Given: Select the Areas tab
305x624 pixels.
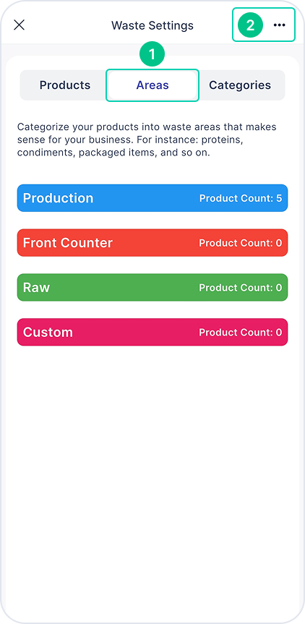Looking at the screenshot, I should pos(152,85).
